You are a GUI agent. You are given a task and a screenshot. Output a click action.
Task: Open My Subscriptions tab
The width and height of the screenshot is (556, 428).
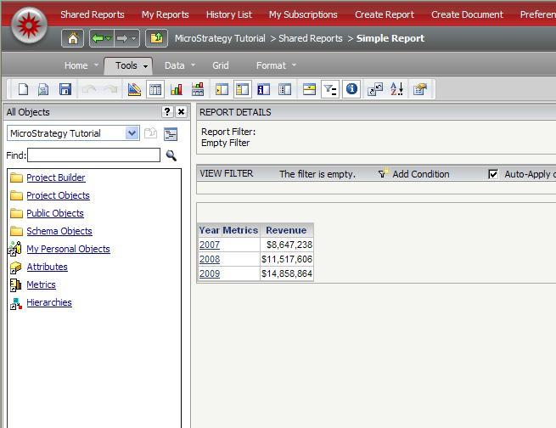coord(303,14)
